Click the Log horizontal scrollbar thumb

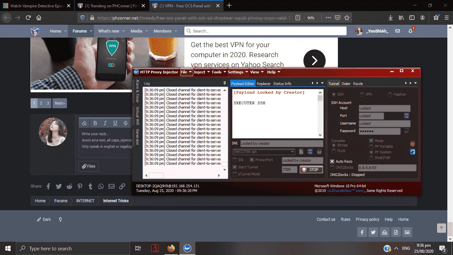156,175
